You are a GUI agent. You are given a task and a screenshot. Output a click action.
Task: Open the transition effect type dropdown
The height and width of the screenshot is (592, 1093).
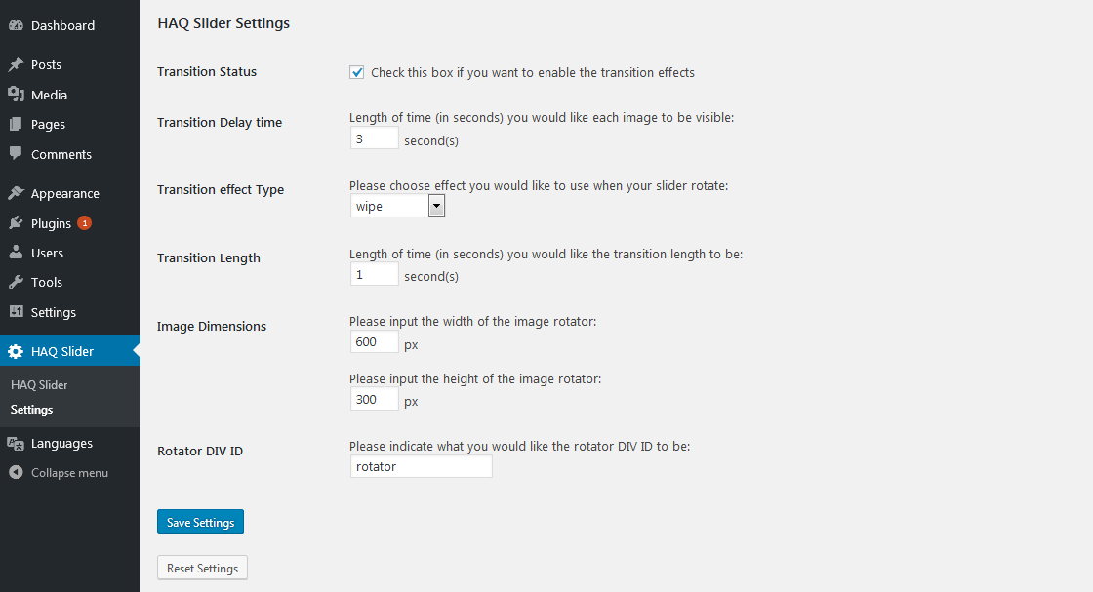tap(397, 206)
